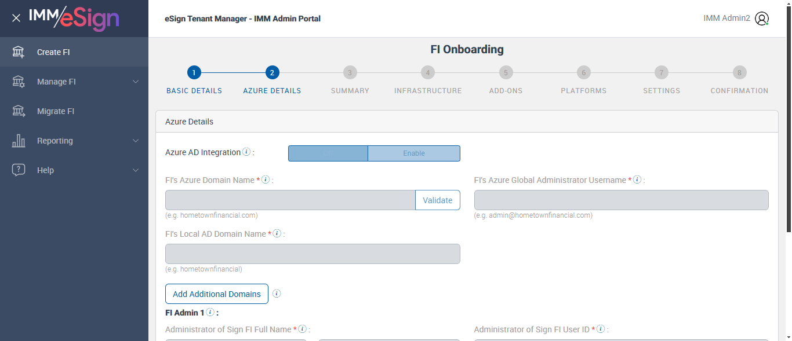Click IMM Admin2 username text
This screenshot has height=341, width=792.
click(726, 19)
